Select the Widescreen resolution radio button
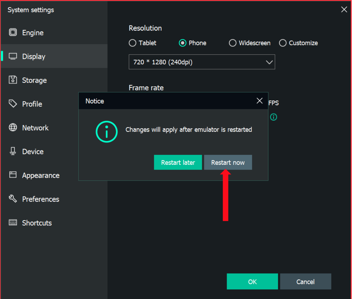Viewport: 352px width, 299px height. 233,43
